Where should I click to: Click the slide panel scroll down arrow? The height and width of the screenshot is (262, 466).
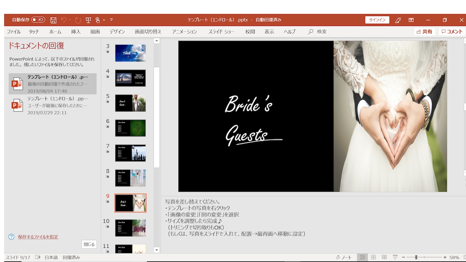(x=156, y=250)
